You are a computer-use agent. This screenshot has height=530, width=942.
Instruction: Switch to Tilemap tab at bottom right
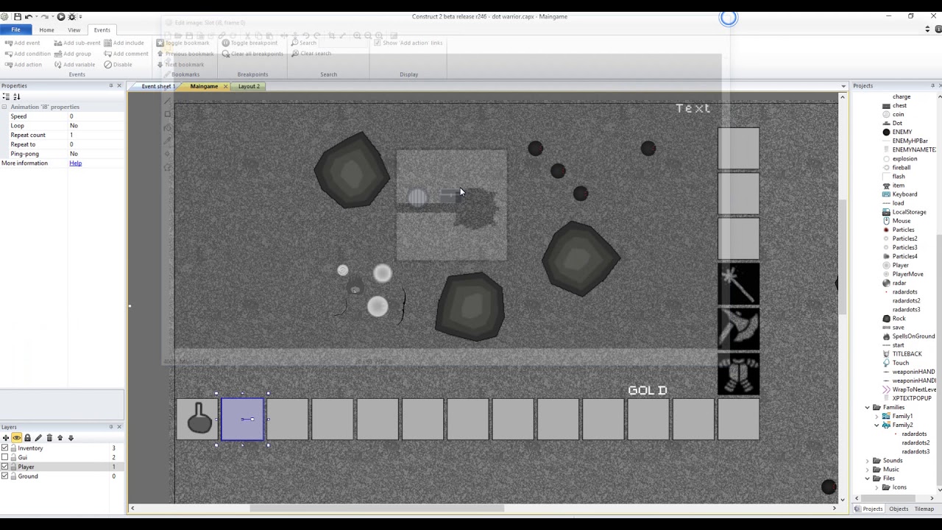click(x=924, y=509)
